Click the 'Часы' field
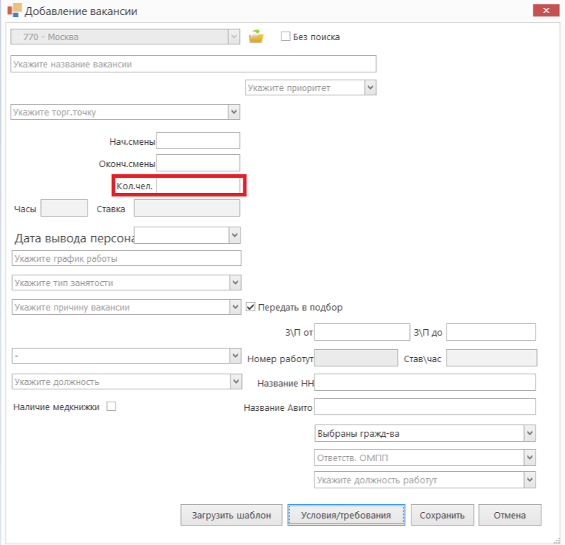 coord(64,208)
